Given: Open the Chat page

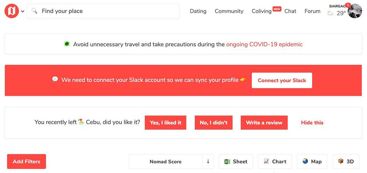Looking at the screenshot, I should [x=290, y=11].
